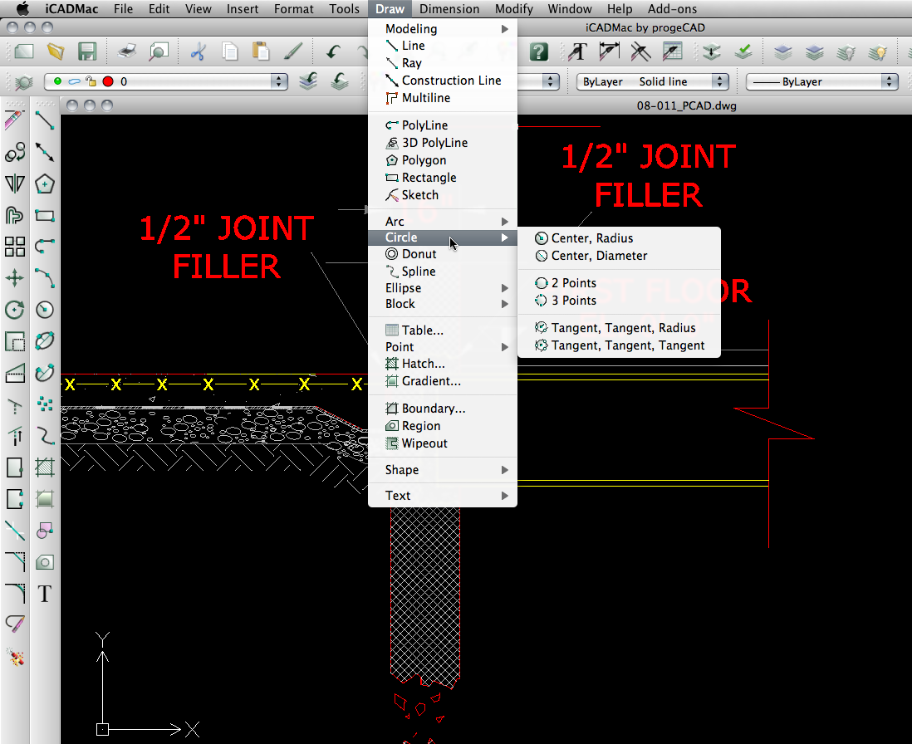Screen dimensions: 912x744
Task: Click the Match Properties paintbrush icon
Action: coord(292,51)
